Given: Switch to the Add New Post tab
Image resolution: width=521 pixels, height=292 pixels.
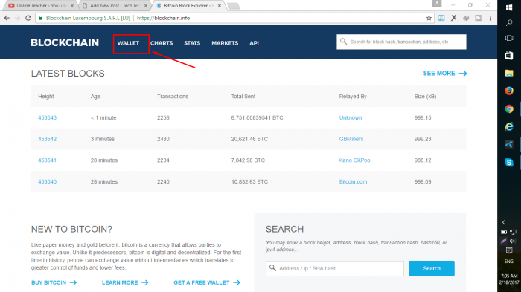Looking at the screenshot, I should tap(115, 6).
